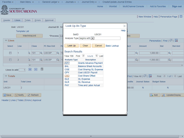Refresh the journal page
The height and width of the screenshot is (138, 184).
pos(34,95)
